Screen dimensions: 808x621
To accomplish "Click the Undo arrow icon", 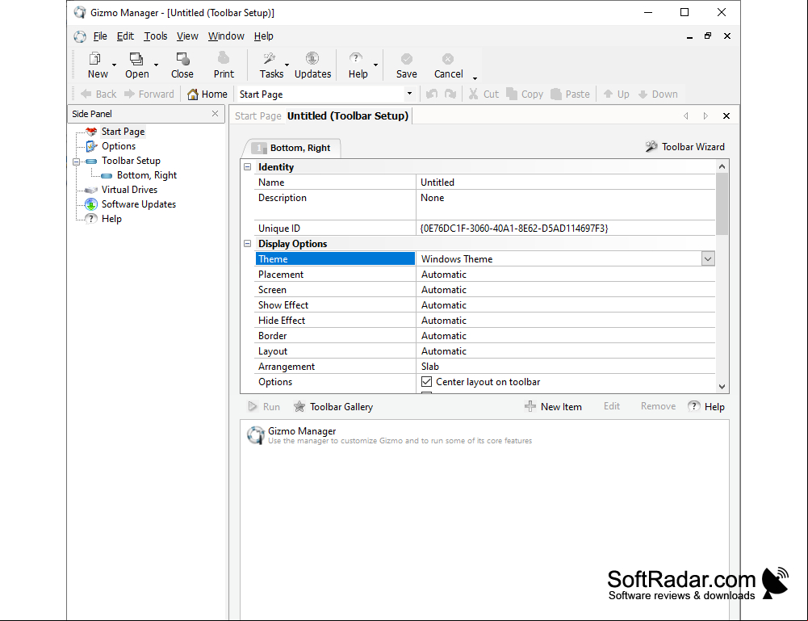I will [432, 94].
